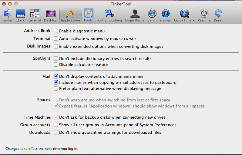Screen dimensions: 242x155
Task: Open the Font Smoothing pane
Action: (109, 15)
